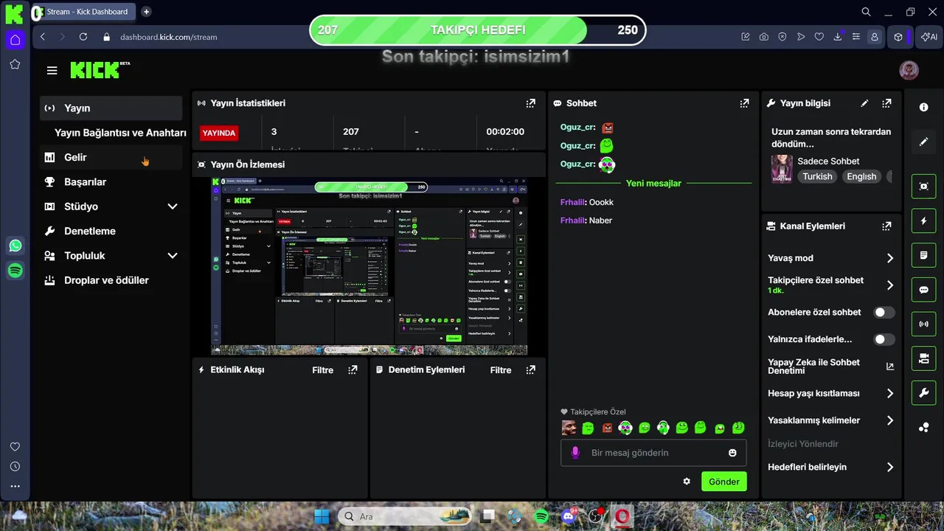Viewport: 944px width, 531px height.
Task: Open Spotify in Opera sidebar
Action: coord(15,271)
